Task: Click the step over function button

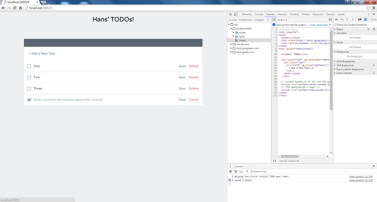Action: (342, 20)
